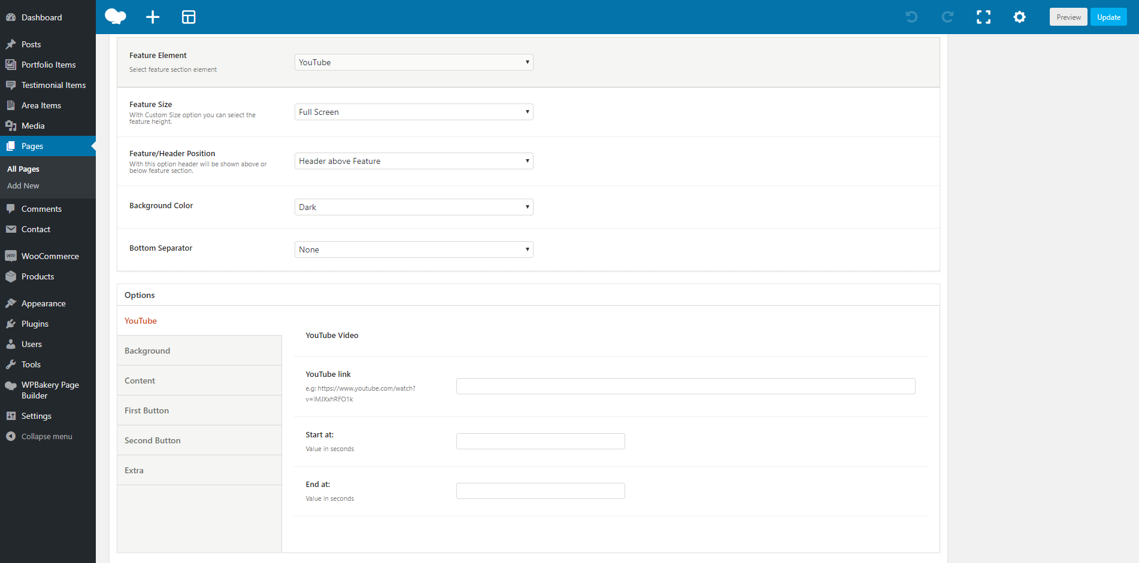
Task: Open the Background Color dropdown
Action: click(x=414, y=207)
